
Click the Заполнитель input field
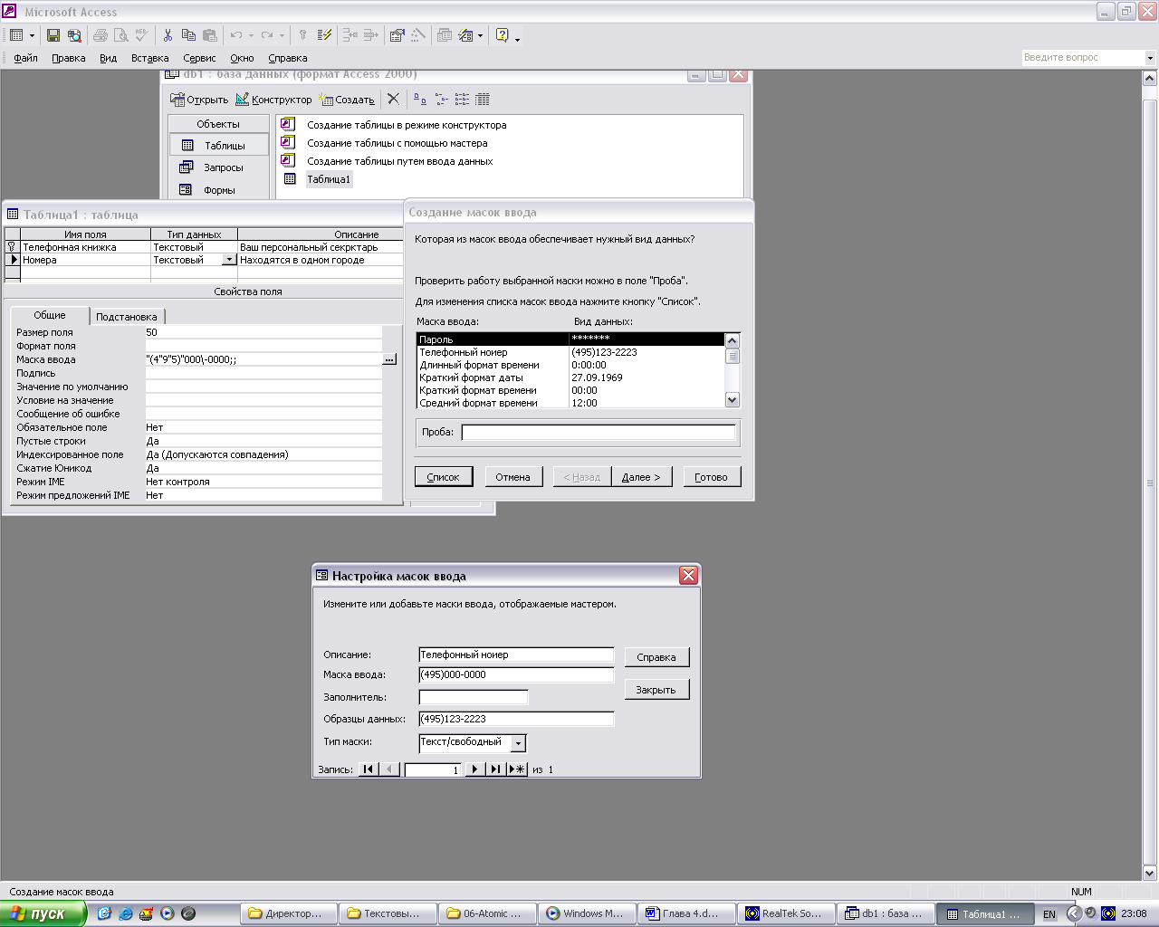(473, 697)
